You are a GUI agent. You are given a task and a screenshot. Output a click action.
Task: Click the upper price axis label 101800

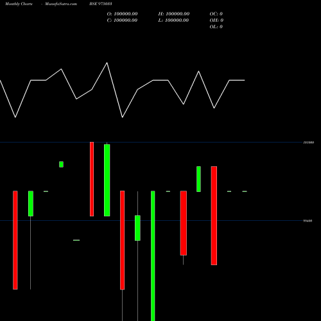tap(309, 143)
